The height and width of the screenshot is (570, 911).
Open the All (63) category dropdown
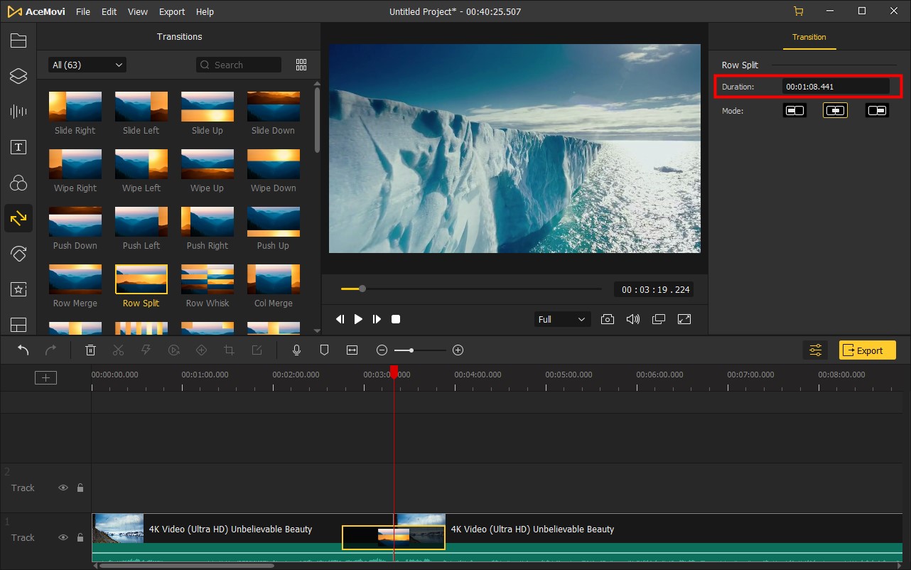pyautogui.click(x=87, y=65)
